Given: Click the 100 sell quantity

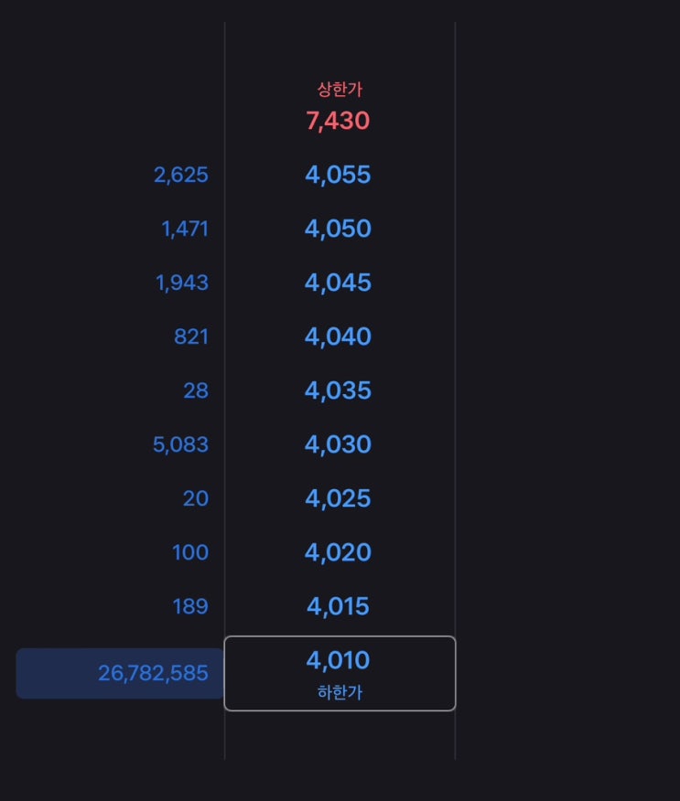Looking at the screenshot, I should [x=190, y=552].
